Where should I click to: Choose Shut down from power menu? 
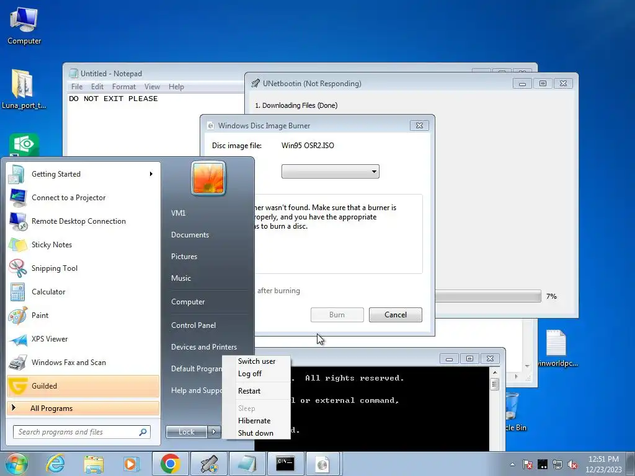tap(257, 433)
